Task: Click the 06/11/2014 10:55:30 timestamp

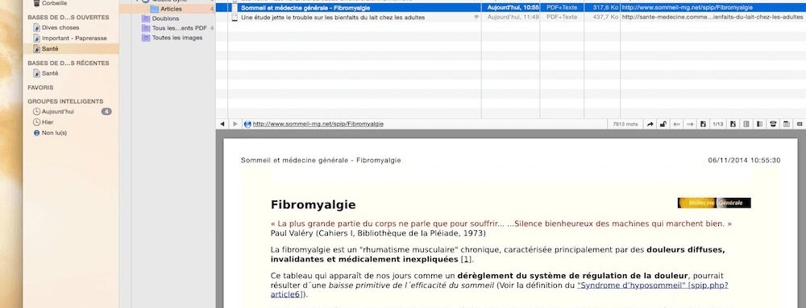Action: (744, 160)
